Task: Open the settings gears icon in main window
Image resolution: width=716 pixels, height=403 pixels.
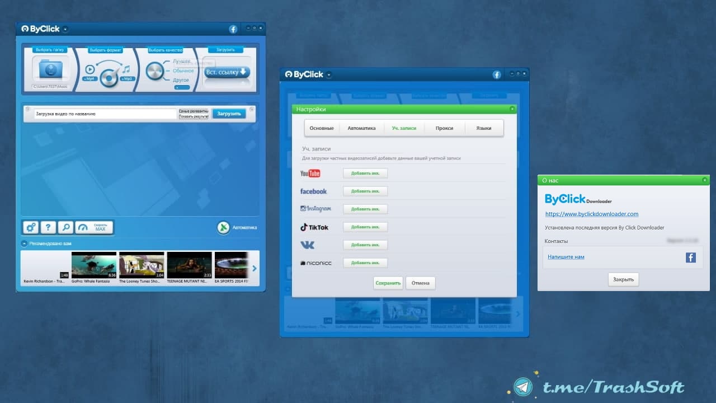Action: 31,227
